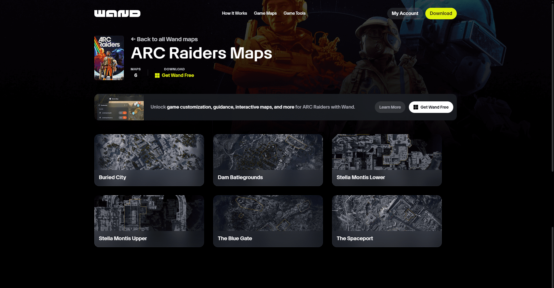The image size is (554, 288).
Task: Open the Stella Montis Lower map
Action: click(387, 160)
